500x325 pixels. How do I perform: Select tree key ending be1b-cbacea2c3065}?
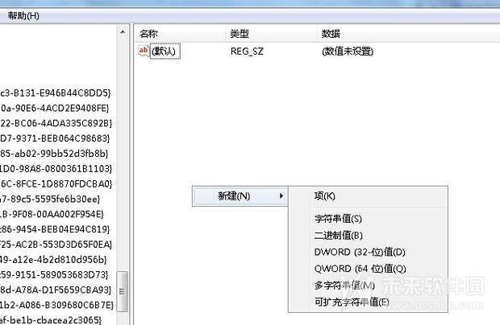[51, 320]
